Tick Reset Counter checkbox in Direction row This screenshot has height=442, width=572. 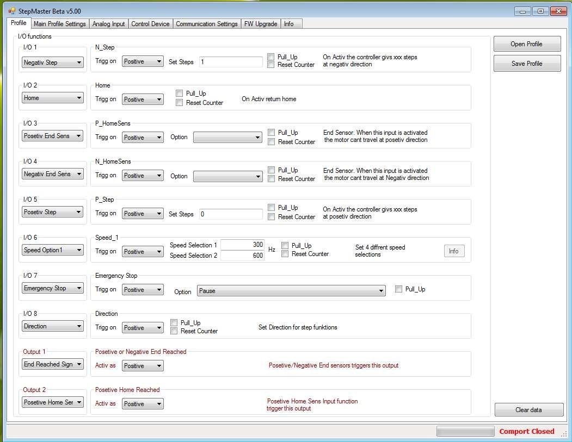tap(174, 331)
